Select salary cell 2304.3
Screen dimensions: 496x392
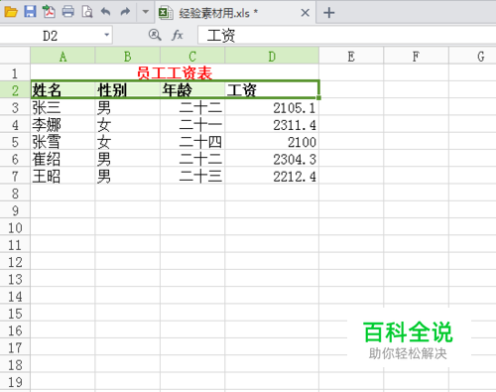pos(272,159)
